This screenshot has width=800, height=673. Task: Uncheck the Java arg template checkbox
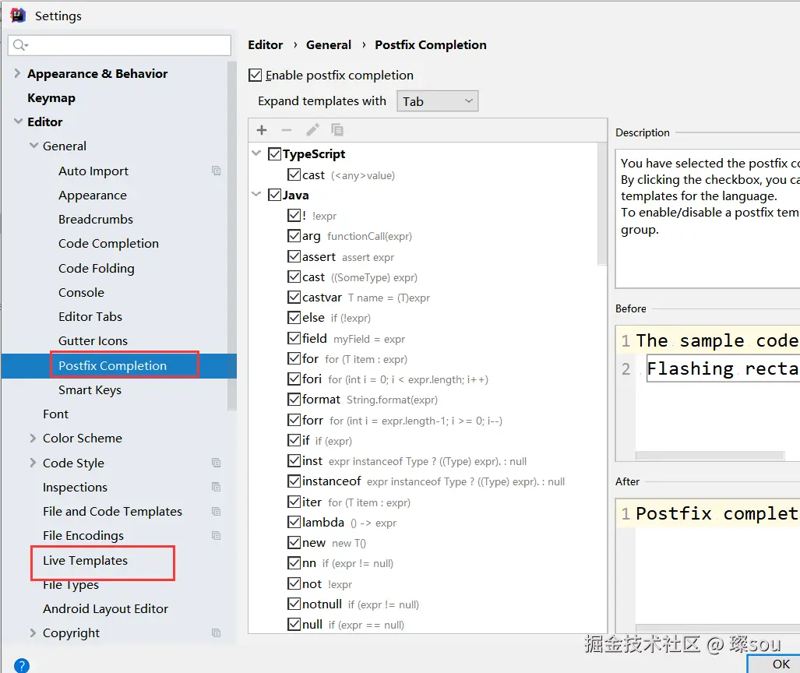click(294, 236)
